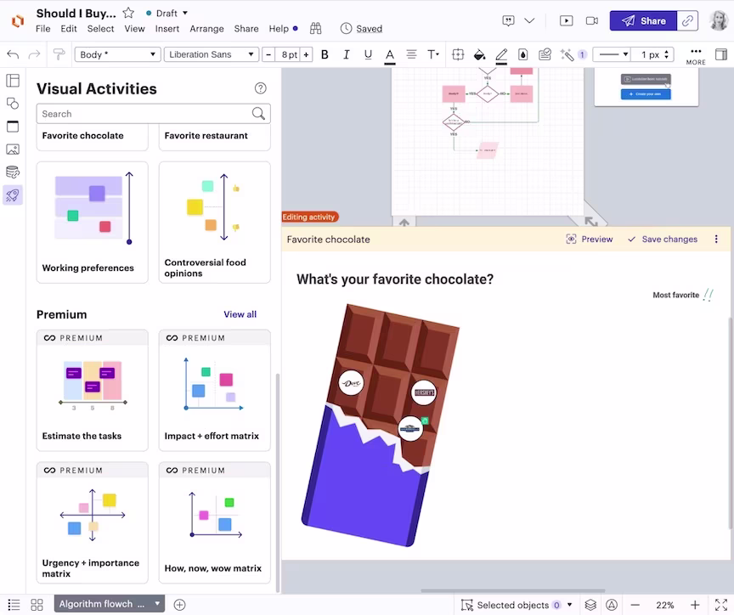
Task: Open the fill color bucket
Action: (x=479, y=55)
